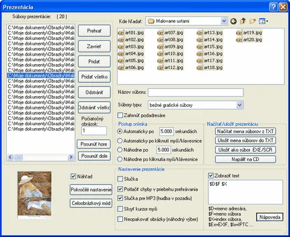
Task: Select file art09.jpg
Action: [170, 47]
